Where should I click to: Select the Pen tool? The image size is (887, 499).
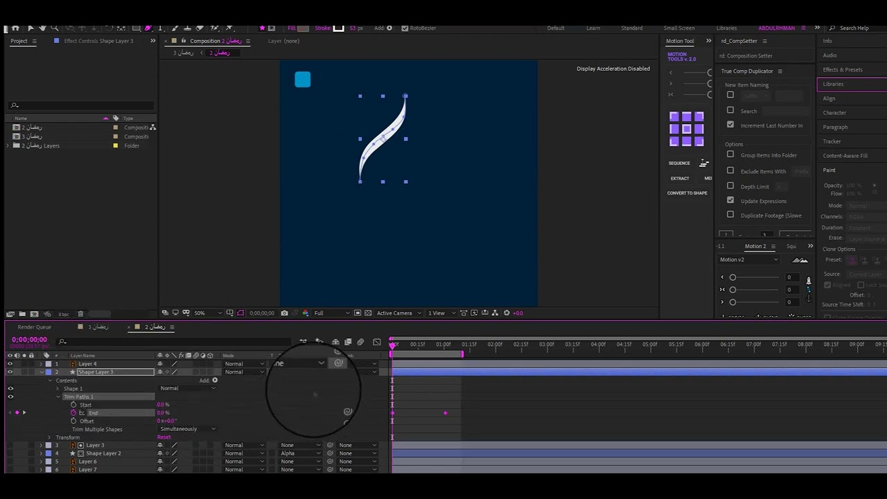pos(148,28)
